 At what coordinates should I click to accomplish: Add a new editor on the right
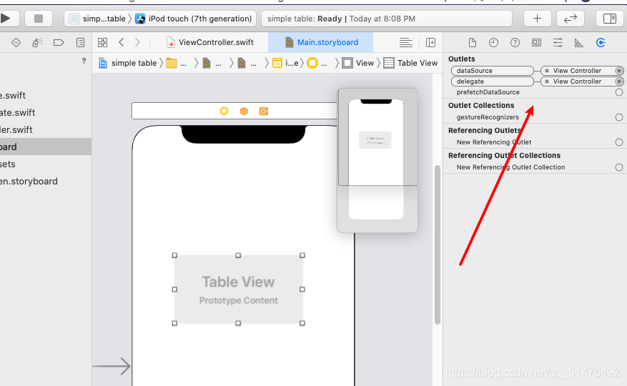(x=430, y=42)
